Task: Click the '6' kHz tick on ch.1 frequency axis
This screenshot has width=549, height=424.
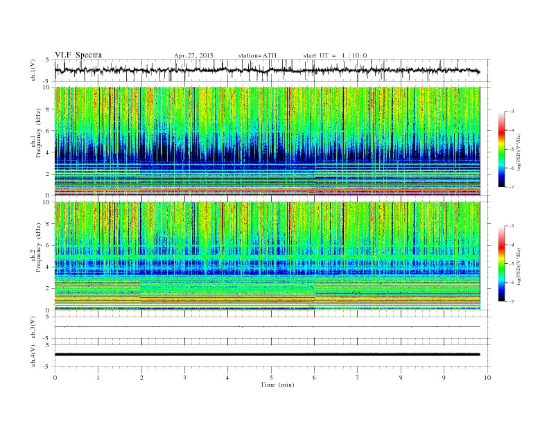Action: pyautogui.click(x=49, y=131)
